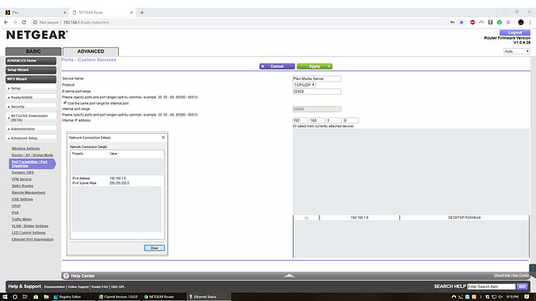This screenshot has height=301, width=536.
Task: Open Ethernet Port Aggregation link
Action: (33, 240)
